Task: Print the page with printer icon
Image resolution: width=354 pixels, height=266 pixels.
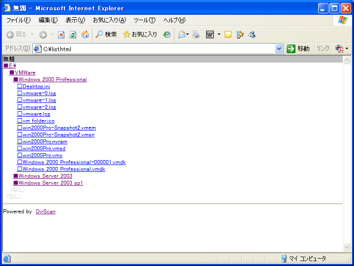Action: pos(196,34)
